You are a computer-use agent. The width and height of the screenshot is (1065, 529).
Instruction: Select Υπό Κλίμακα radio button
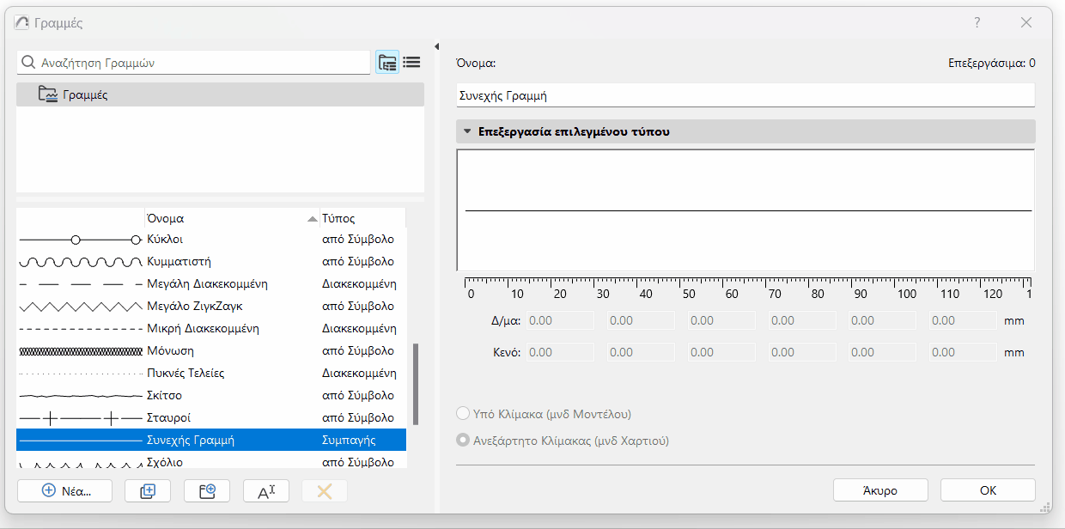(x=465, y=414)
